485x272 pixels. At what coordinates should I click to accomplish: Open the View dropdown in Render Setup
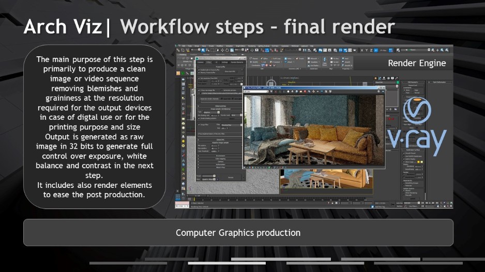(x=209, y=180)
